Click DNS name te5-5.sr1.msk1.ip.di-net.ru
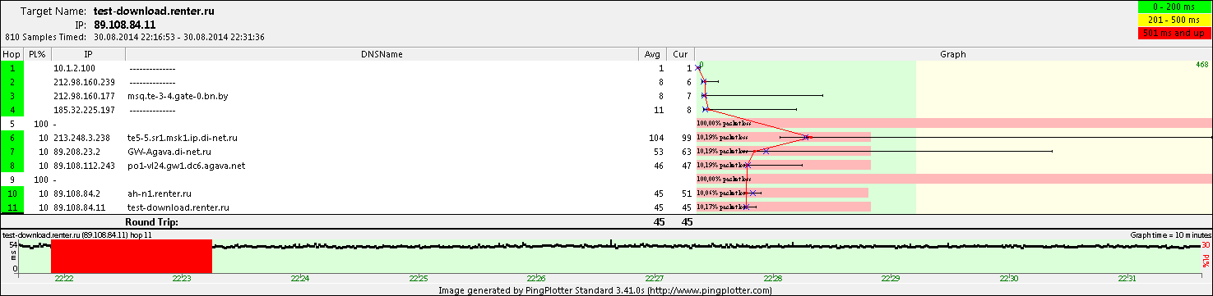The image size is (1213, 296). coord(183,138)
